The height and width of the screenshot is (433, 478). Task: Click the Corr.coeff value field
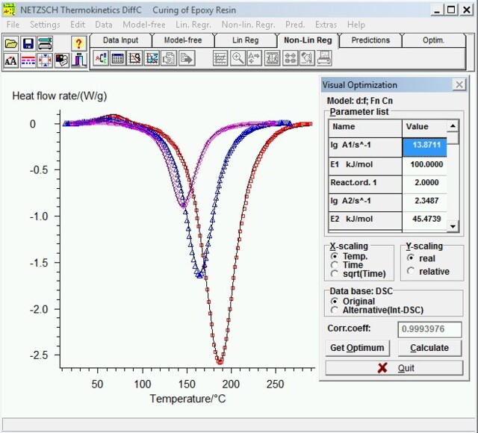(431, 329)
